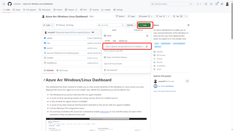
Task: Click the clone help question-mark icon
Action: pyautogui.click(x=147, y=36)
